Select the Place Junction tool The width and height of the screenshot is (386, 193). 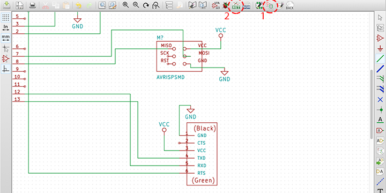coord(380,110)
